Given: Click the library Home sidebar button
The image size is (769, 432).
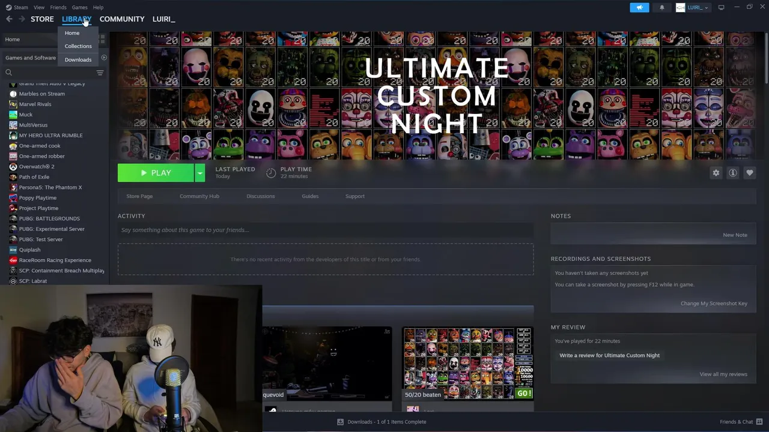Looking at the screenshot, I should coord(48,40).
